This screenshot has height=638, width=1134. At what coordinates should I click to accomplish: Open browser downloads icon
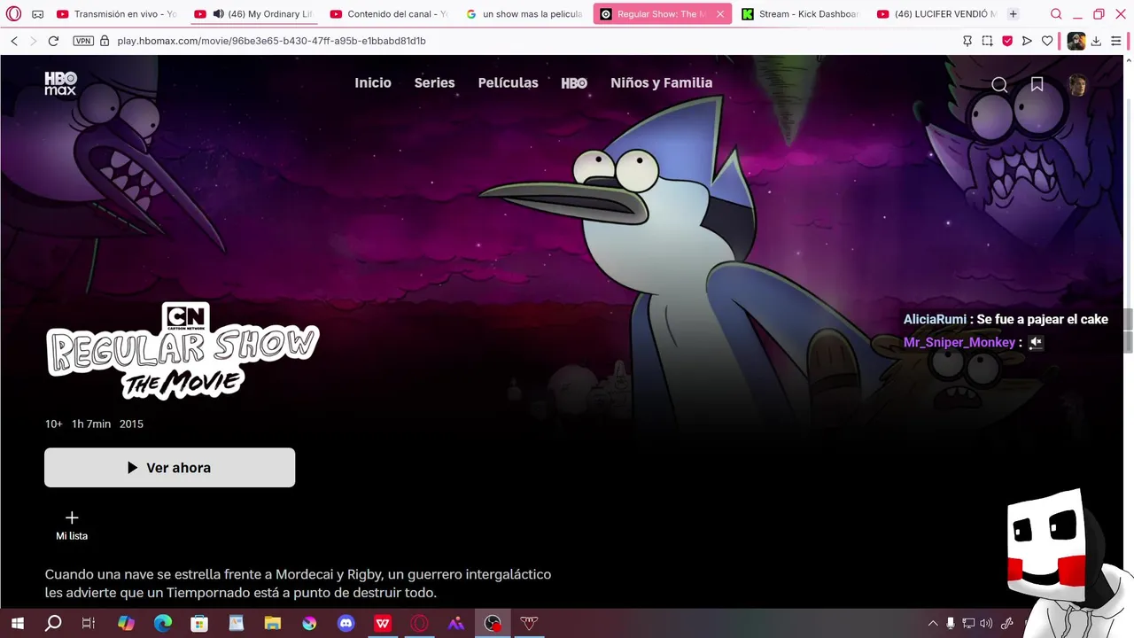(1096, 41)
